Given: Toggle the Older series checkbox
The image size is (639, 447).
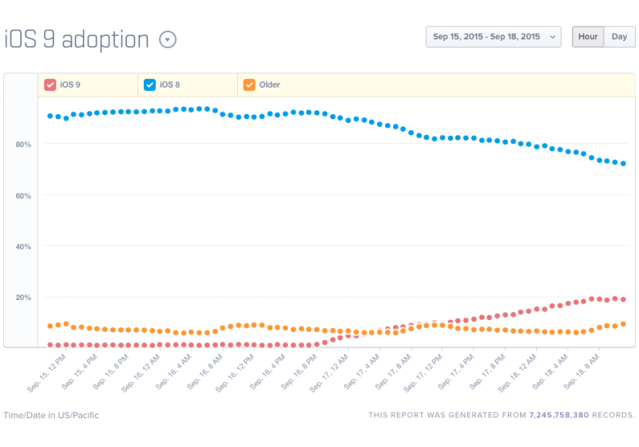Looking at the screenshot, I should pos(249,85).
